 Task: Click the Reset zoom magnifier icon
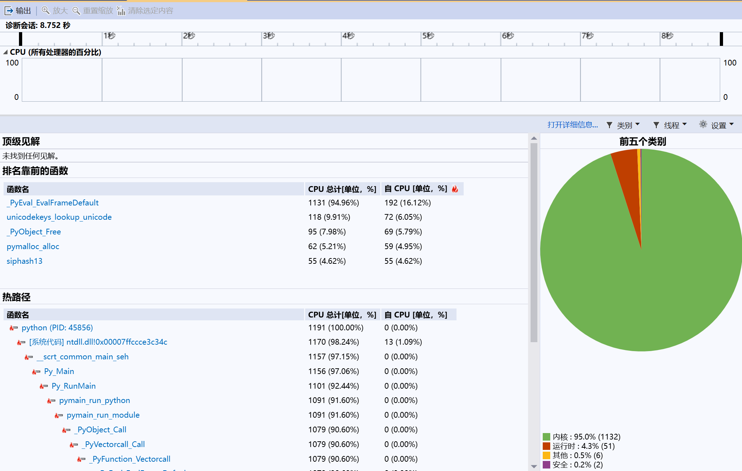pos(76,11)
